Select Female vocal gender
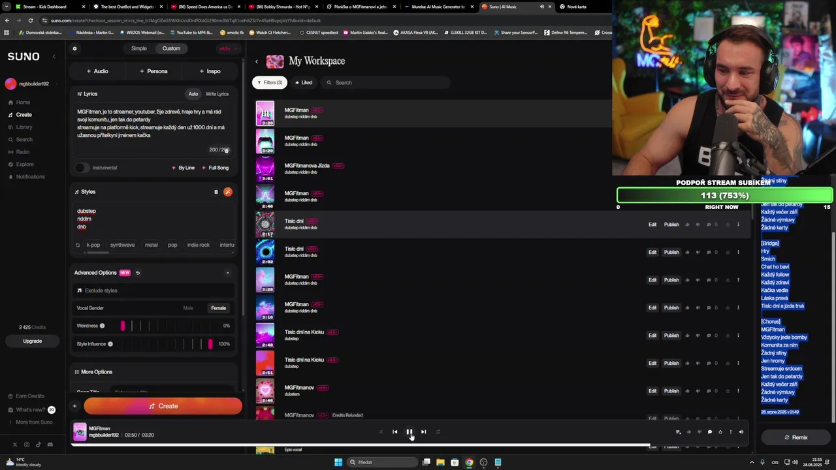The width and height of the screenshot is (836, 470). (218, 308)
